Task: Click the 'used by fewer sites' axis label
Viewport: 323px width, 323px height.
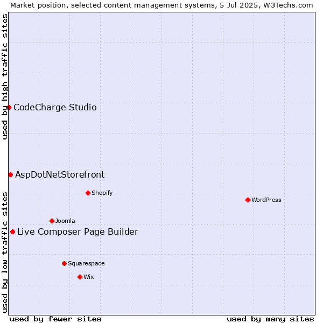Action: pos(55,319)
